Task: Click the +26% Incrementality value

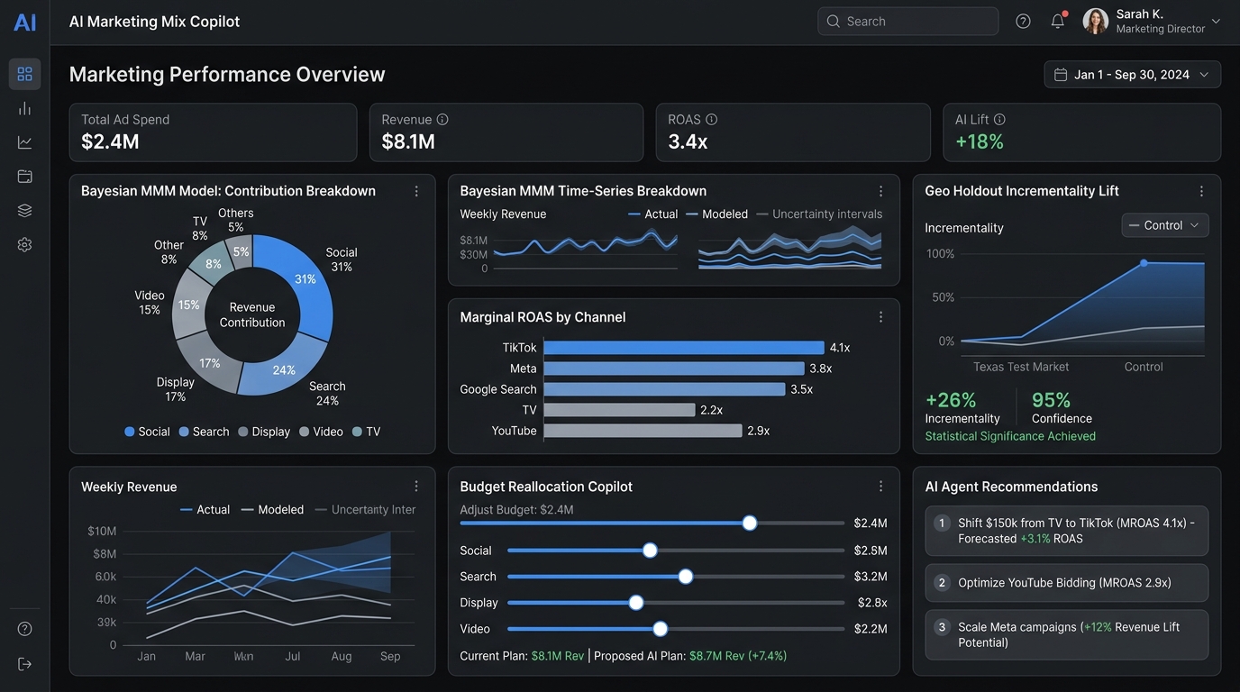Action: tap(951, 400)
